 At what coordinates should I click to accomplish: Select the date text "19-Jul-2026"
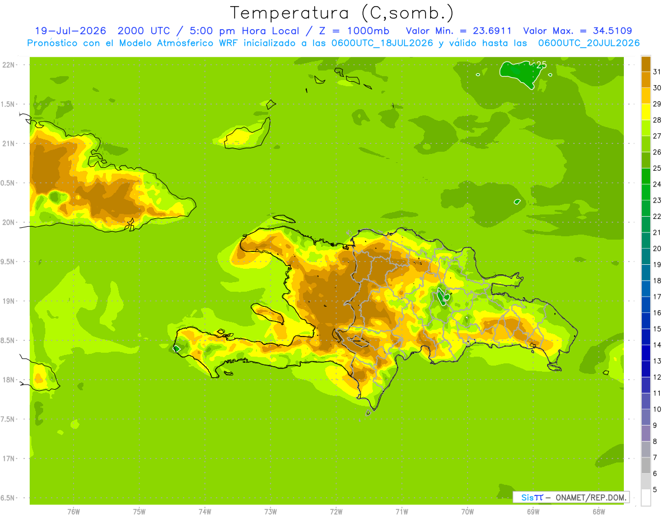(x=72, y=31)
